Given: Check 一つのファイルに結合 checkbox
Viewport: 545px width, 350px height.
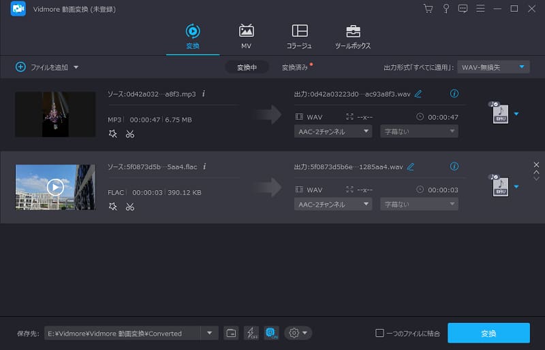Looking at the screenshot, I should pos(379,333).
